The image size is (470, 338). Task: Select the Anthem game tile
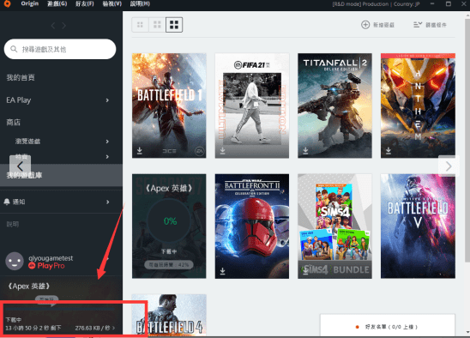(418, 106)
